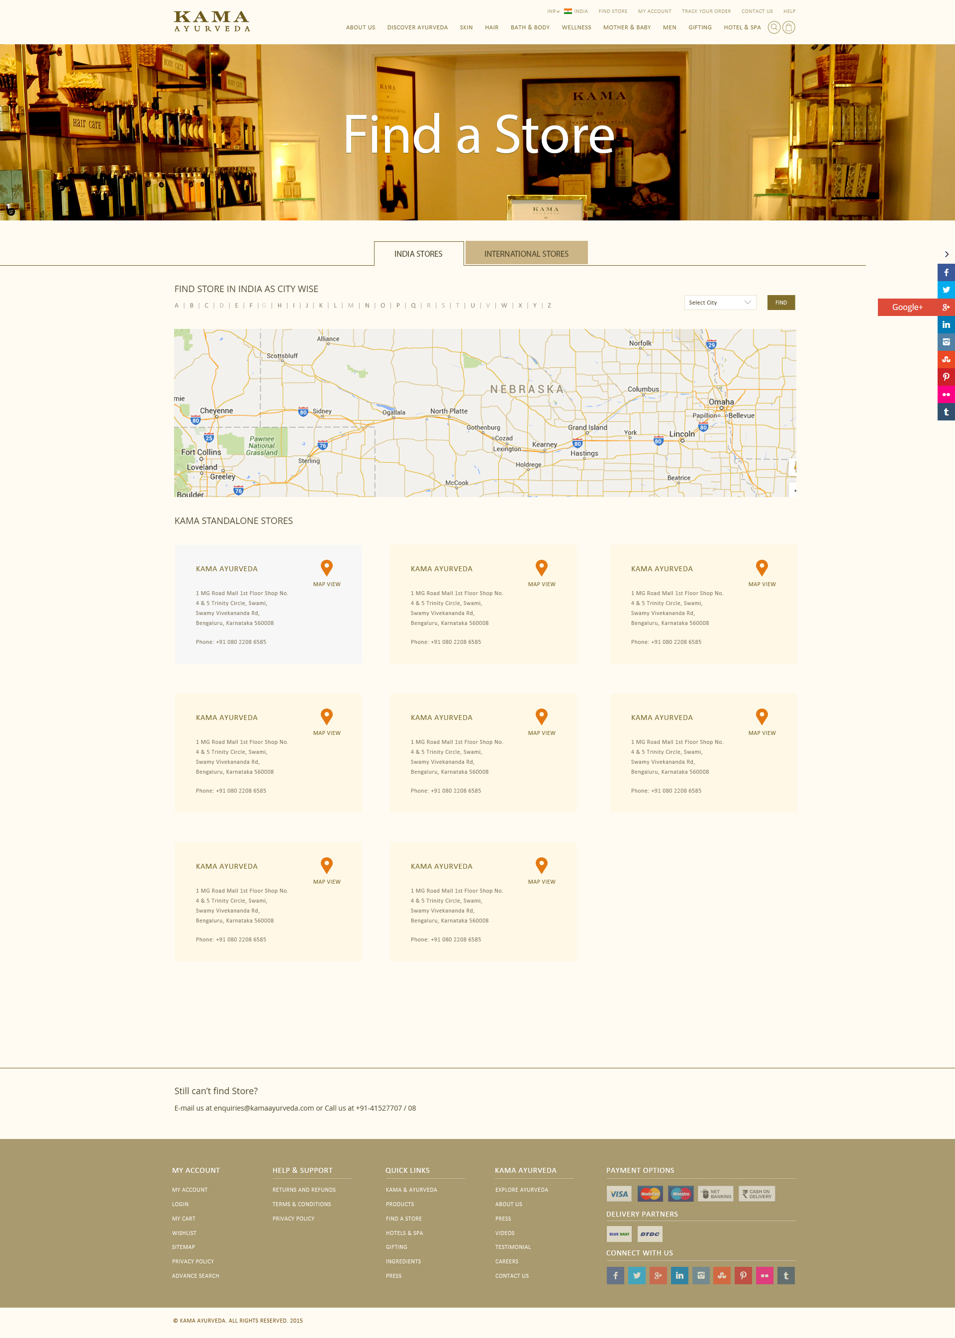Image resolution: width=955 pixels, height=1338 pixels.
Task: Click the Net Banking payment icon
Action: tap(716, 1193)
